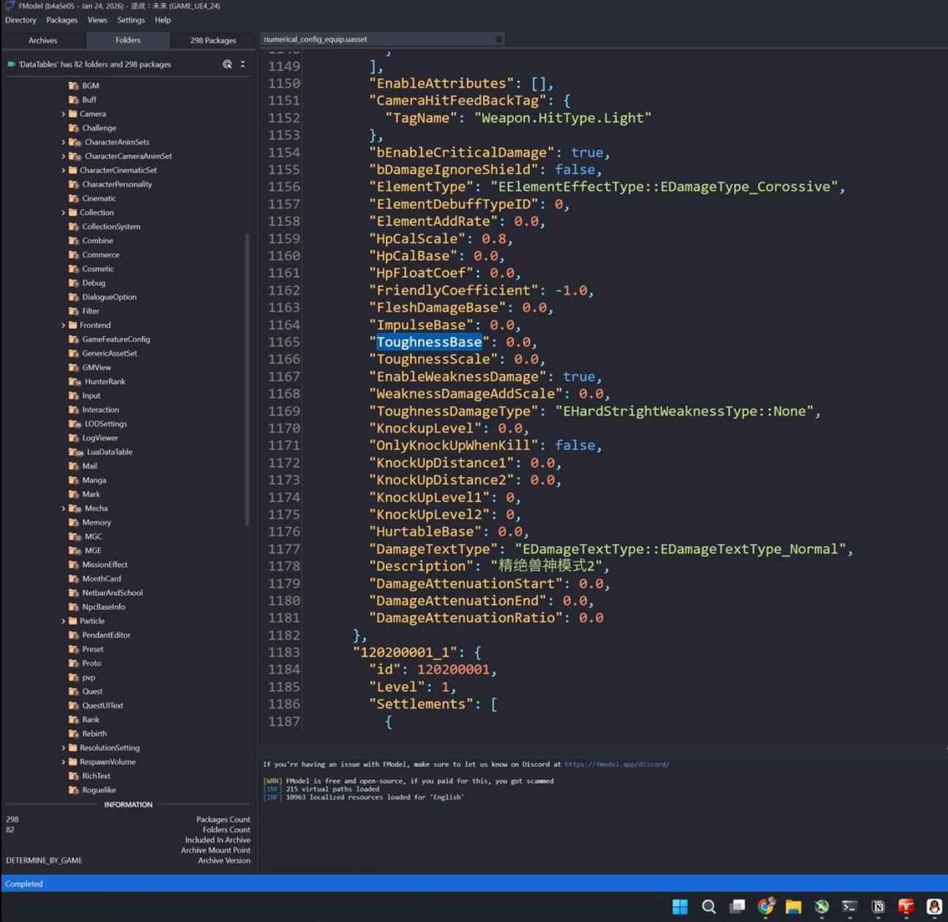Click the search icon in folders header
This screenshot has width=948, height=922.
click(227, 64)
